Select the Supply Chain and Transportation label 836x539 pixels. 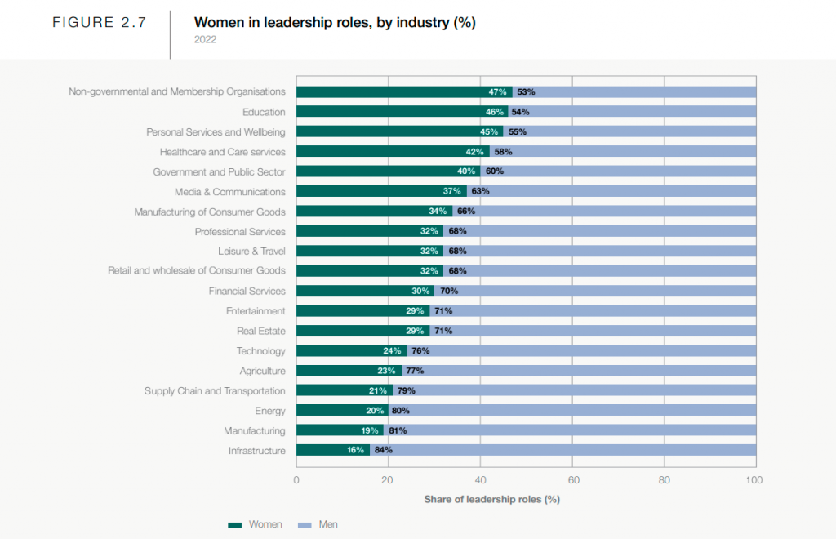[215, 391]
